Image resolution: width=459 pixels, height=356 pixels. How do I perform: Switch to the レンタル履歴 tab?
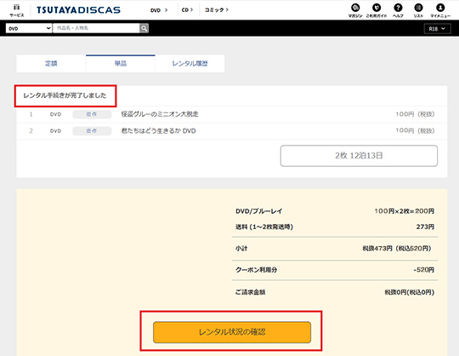tap(190, 63)
